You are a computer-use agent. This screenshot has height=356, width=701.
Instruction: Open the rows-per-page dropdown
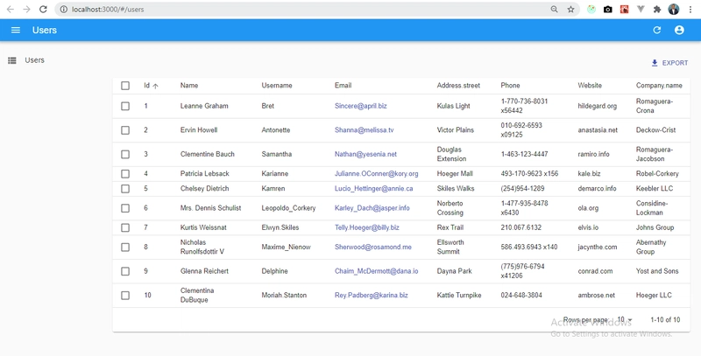(x=625, y=320)
